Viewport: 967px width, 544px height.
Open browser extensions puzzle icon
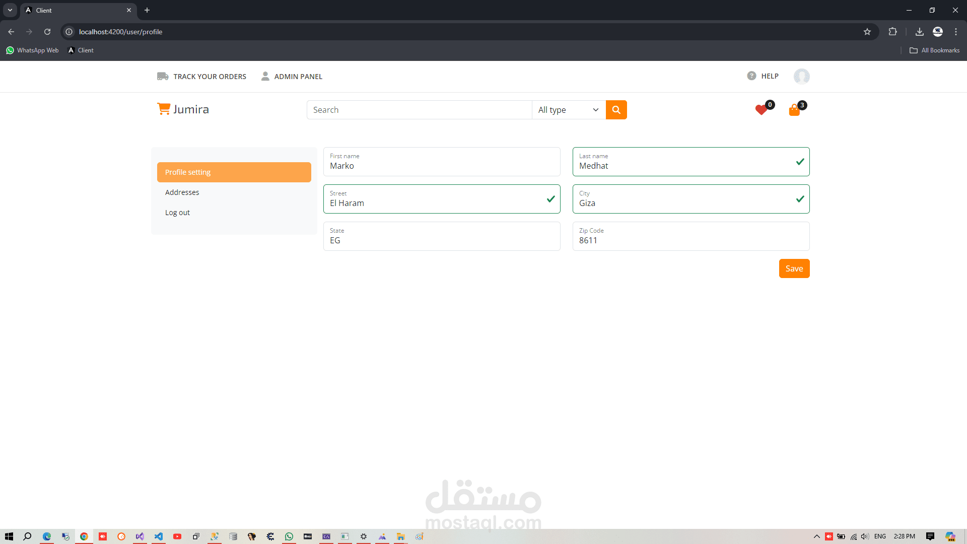point(892,32)
